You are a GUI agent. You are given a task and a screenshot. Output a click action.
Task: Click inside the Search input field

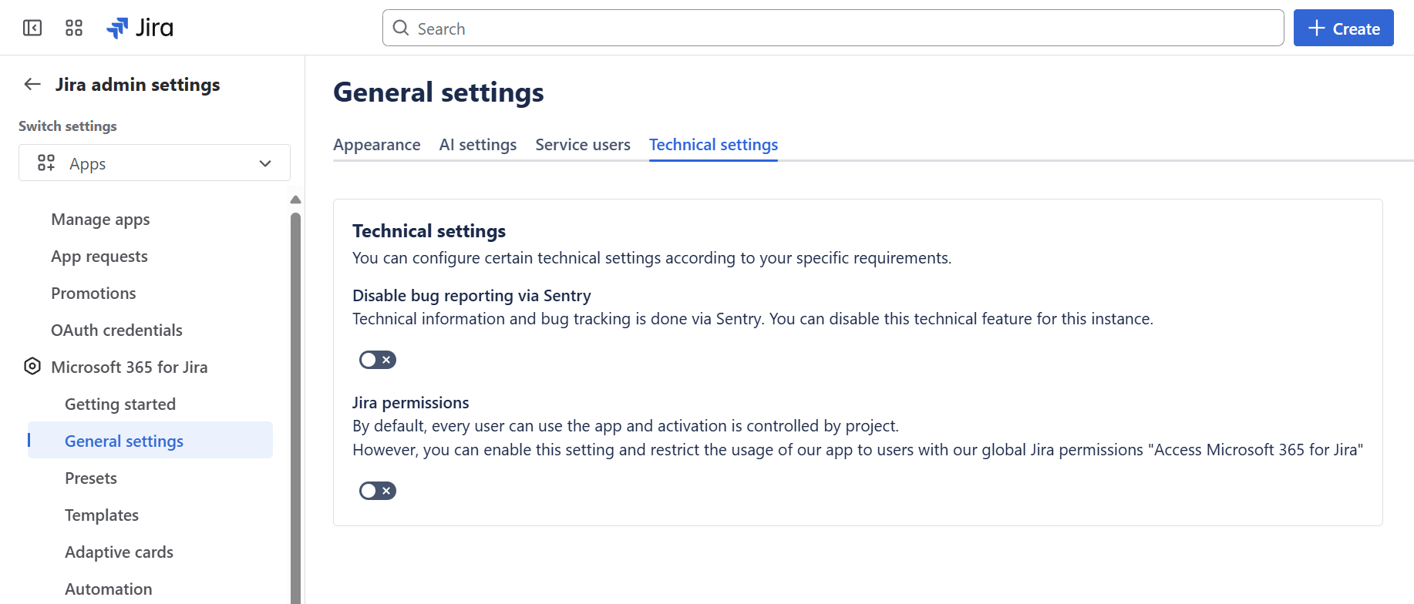point(833,29)
